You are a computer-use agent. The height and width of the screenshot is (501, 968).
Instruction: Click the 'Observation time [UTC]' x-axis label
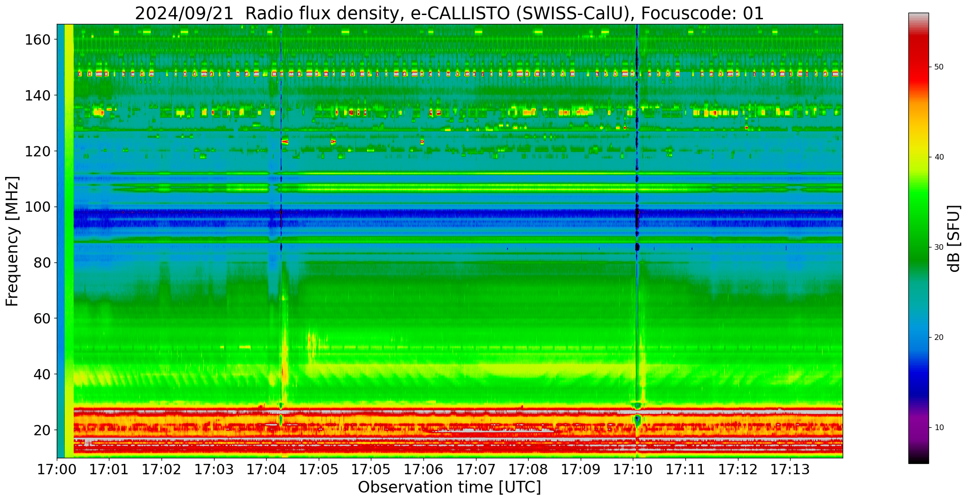click(x=449, y=487)
